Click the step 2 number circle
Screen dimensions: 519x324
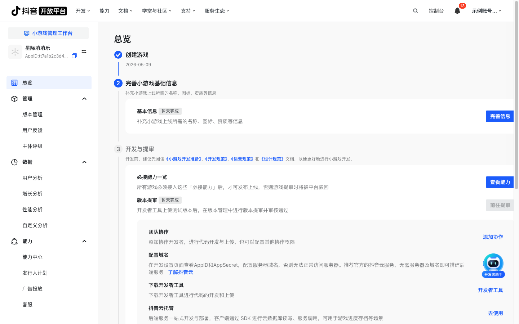pyautogui.click(x=118, y=83)
